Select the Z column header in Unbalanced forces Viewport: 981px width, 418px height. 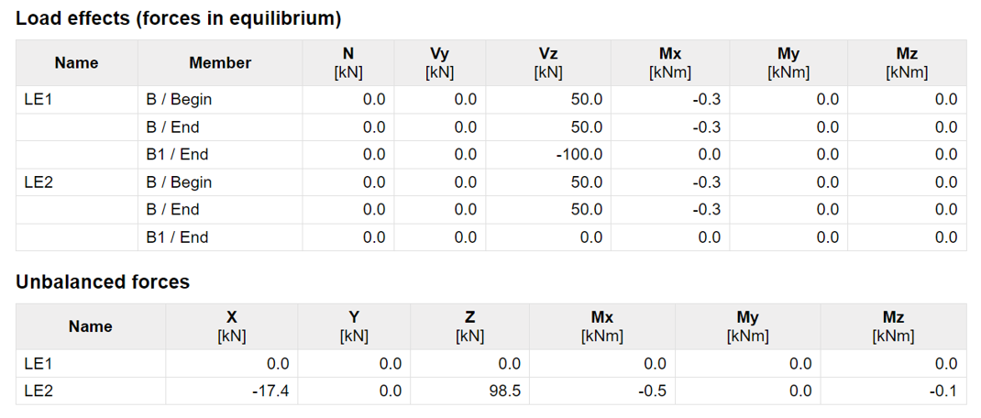pos(469,326)
